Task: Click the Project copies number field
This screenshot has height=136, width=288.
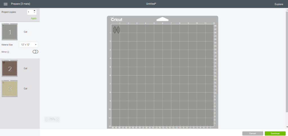Action: coord(30,12)
